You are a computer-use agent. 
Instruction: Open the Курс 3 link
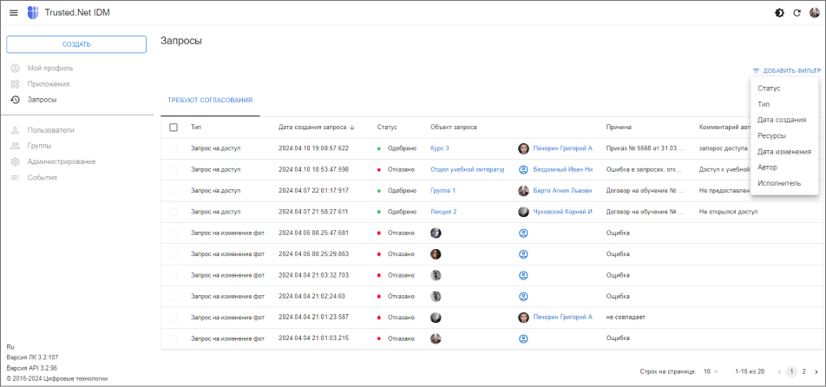(440, 148)
